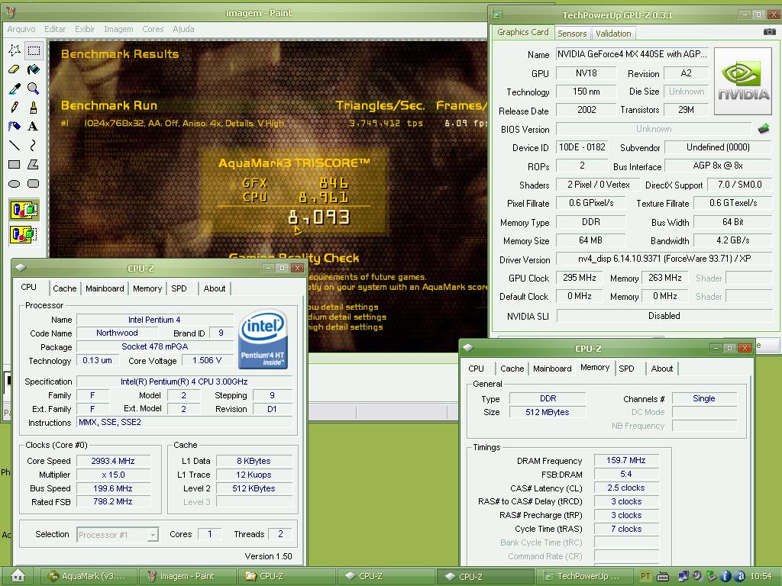Open the Ajuda menu in Paint
Image resolution: width=782 pixels, height=586 pixels.
pyautogui.click(x=183, y=29)
